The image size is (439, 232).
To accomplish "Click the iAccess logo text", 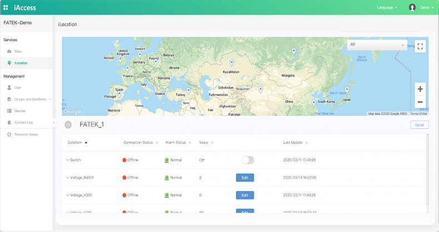I will pos(25,8).
